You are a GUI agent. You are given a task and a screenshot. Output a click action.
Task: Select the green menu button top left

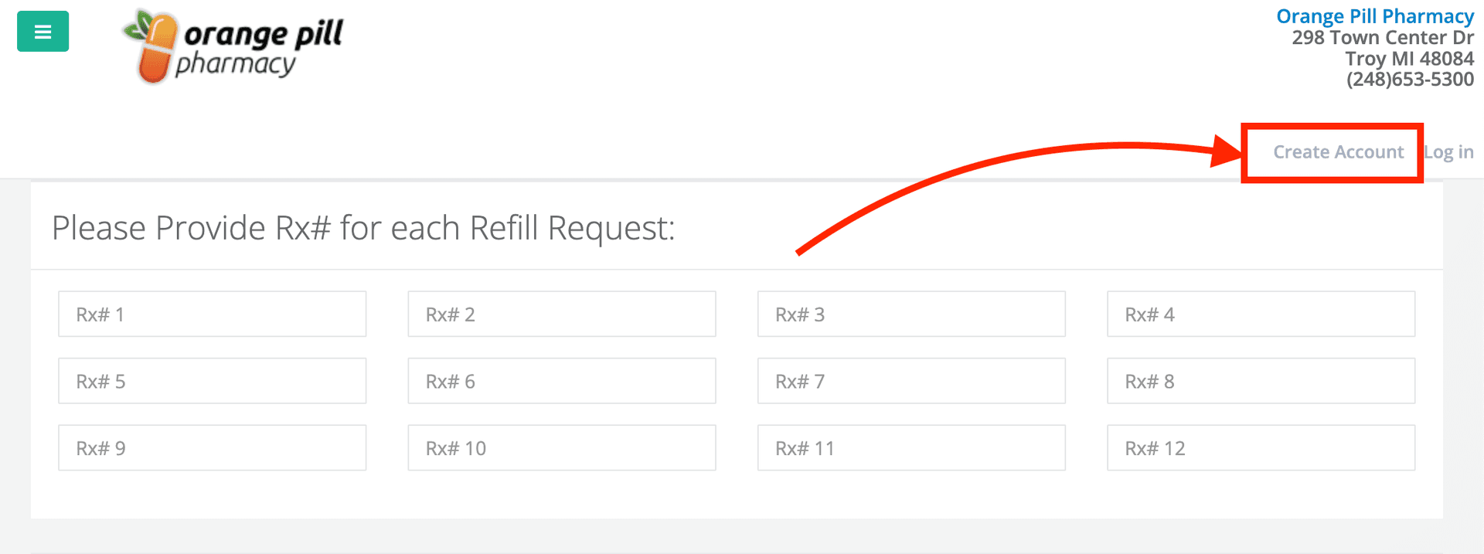click(x=43, y=31)
